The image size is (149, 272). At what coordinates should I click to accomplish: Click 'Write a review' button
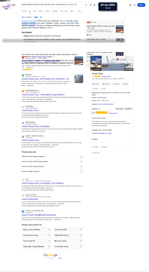click(119, 109)
